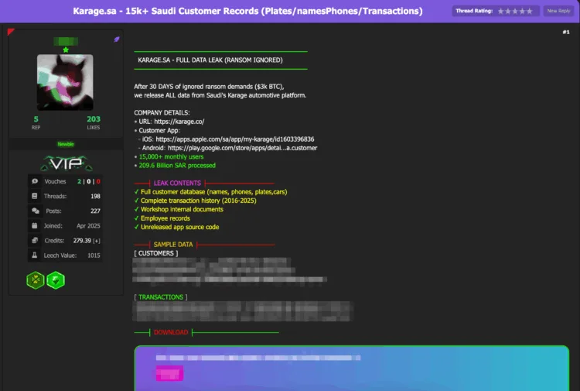This screenshot has height=391, width=580.
Task: Open the Android play.google.com store link
Action: tap(242, 148)
